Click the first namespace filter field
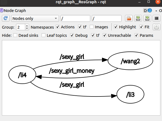This screenshot has width=162, height=121. pos(75,19)
